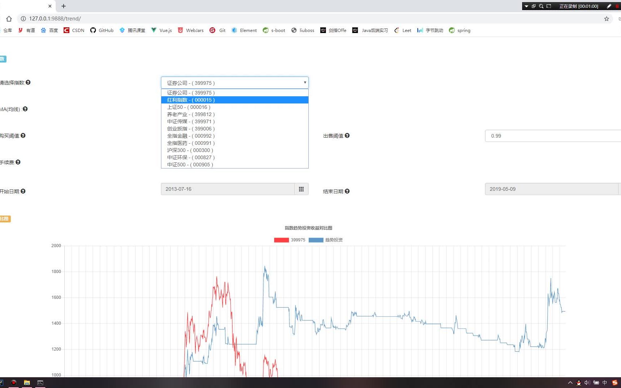Click help icon next to 请选择指数

(28, 82)
